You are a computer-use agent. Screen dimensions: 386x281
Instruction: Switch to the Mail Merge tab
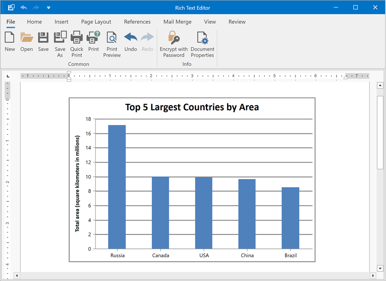[x=177, y=22]
